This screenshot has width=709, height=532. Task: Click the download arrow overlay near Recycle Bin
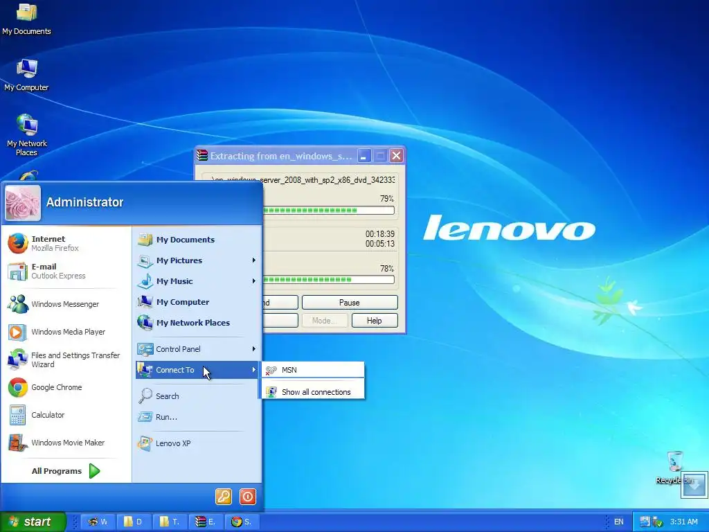pyautogui.click(x=694, y=485)
